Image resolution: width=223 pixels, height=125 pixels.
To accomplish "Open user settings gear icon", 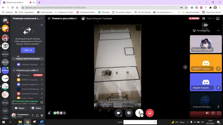I will pos(42,115).
